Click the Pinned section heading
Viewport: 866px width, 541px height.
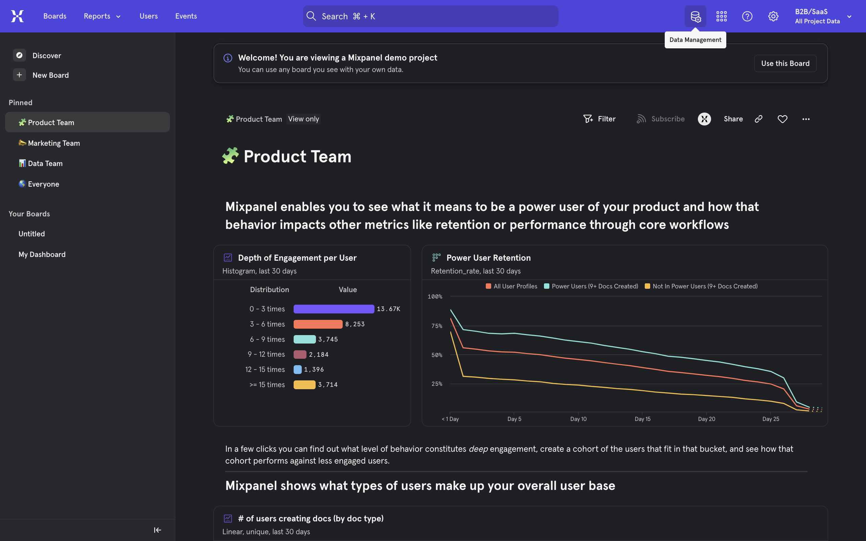tap(20, 102)
